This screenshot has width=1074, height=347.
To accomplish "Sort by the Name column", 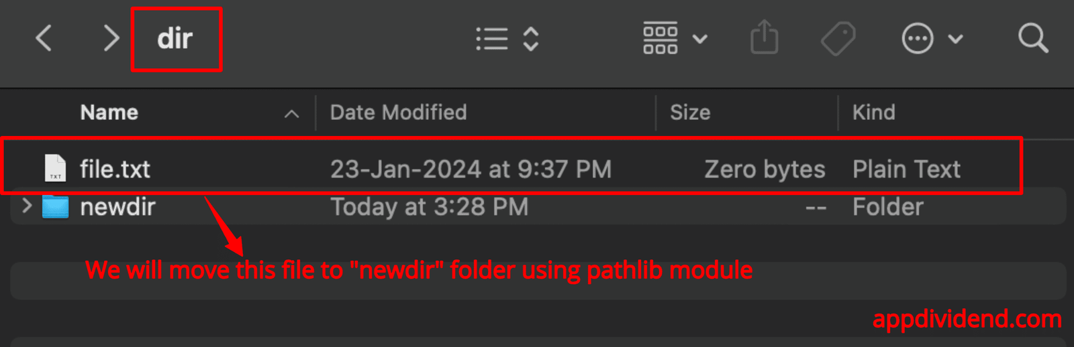I will click(109, 113).
